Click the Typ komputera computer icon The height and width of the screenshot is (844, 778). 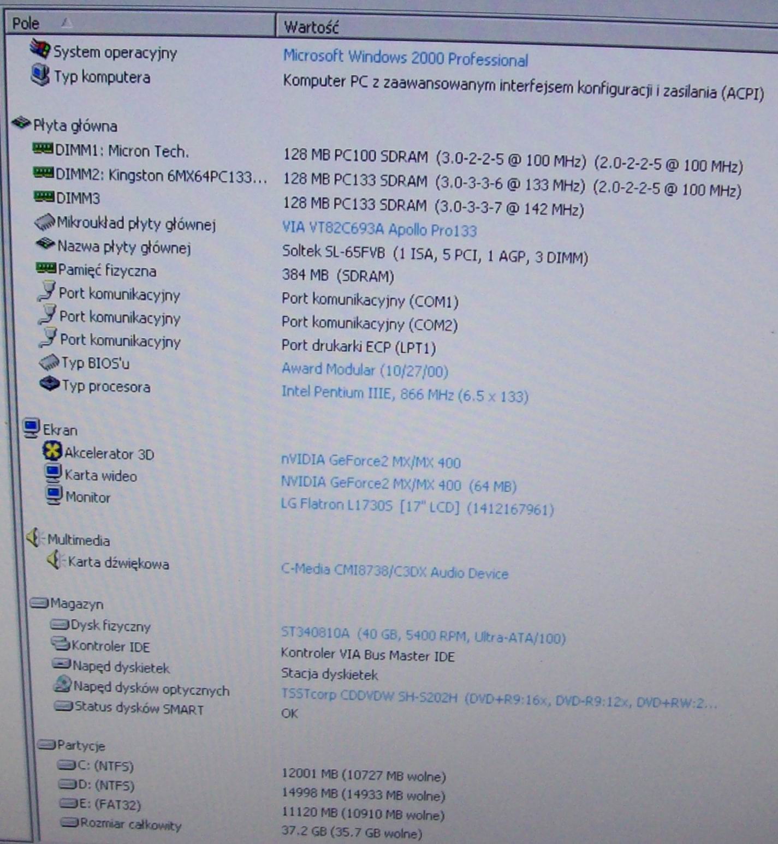tap(40, 74)
